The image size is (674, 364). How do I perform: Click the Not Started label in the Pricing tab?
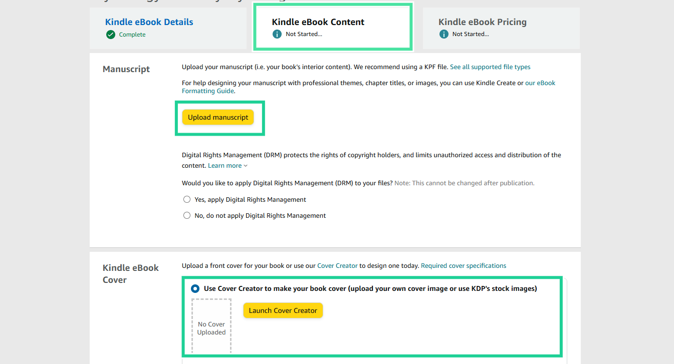pos(470,34)
